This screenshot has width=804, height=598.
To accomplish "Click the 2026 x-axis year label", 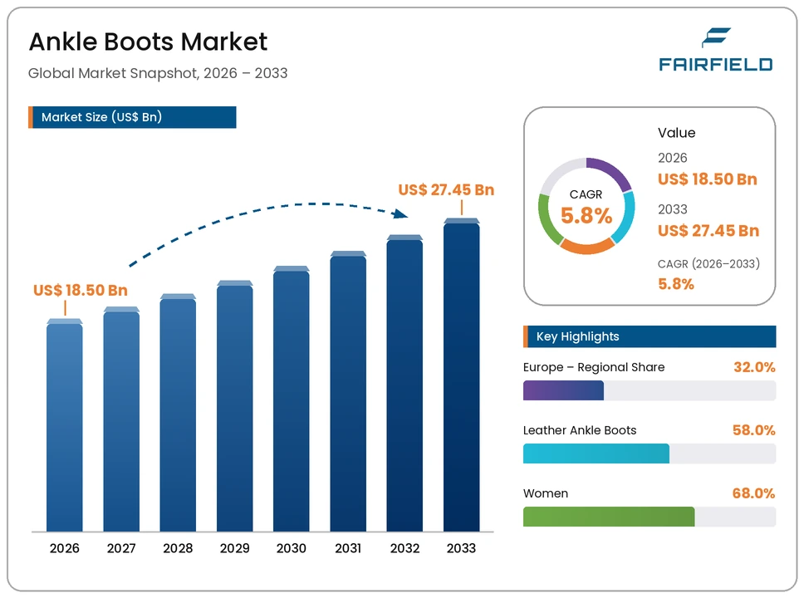I will tap(65, 548).
